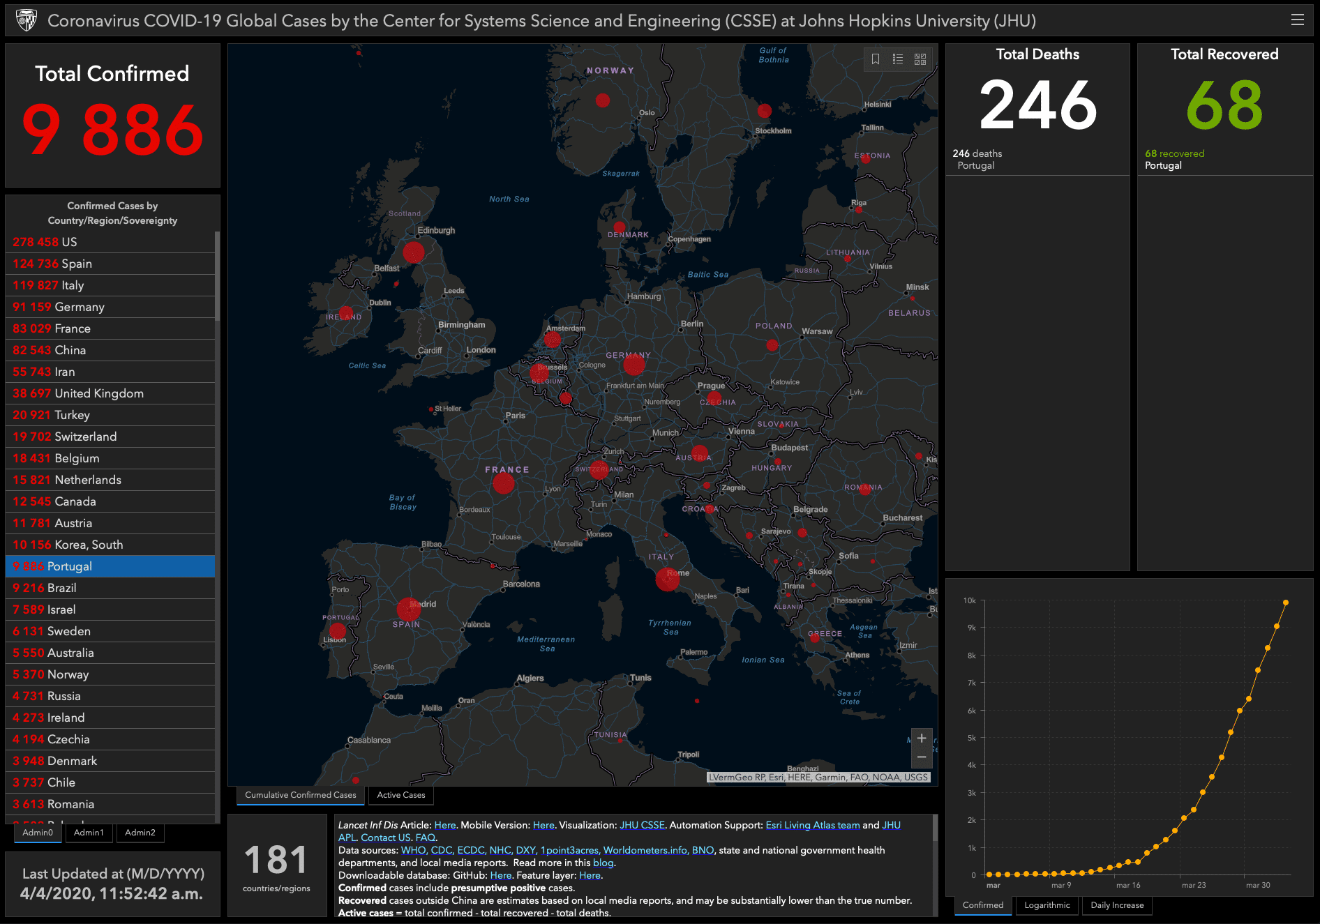Show the Daily Increase chart
Screen dimensions: 1320x924
pyautogui.click(x=1117, y=905)
